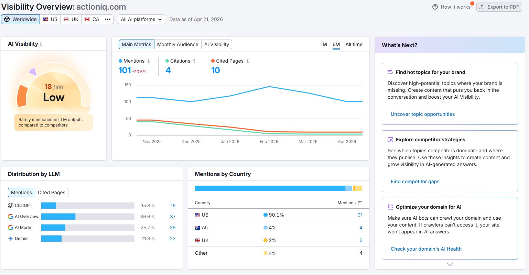This screenshot has height=275, width=529.
Task: Click the Cited Pages total value 10
Action: coord(216,70)
